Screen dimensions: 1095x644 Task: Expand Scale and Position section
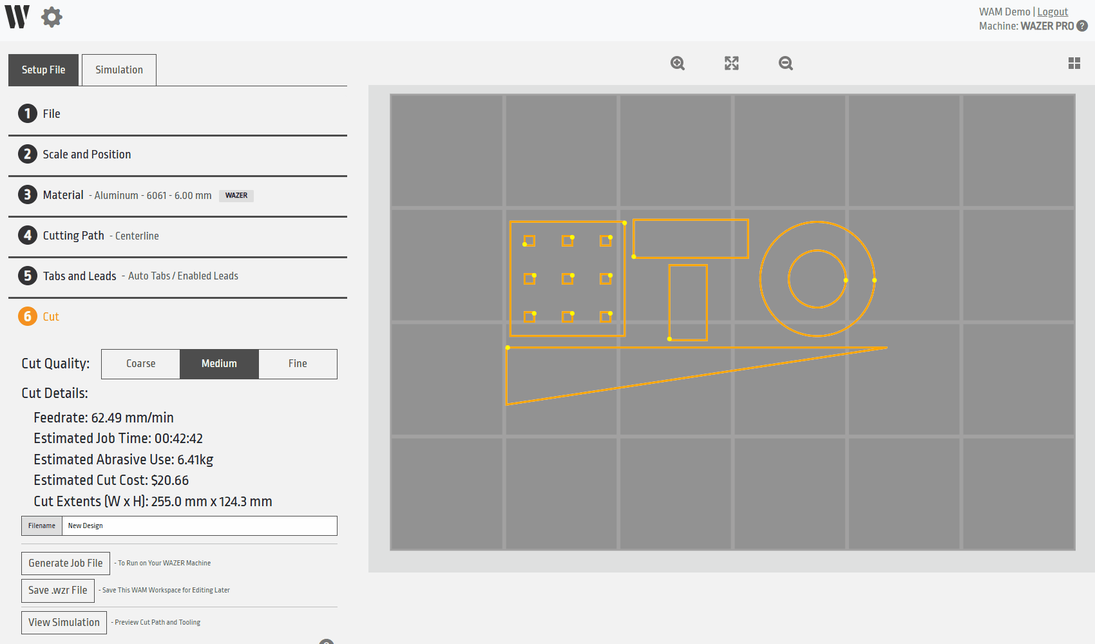coord(86,155)
